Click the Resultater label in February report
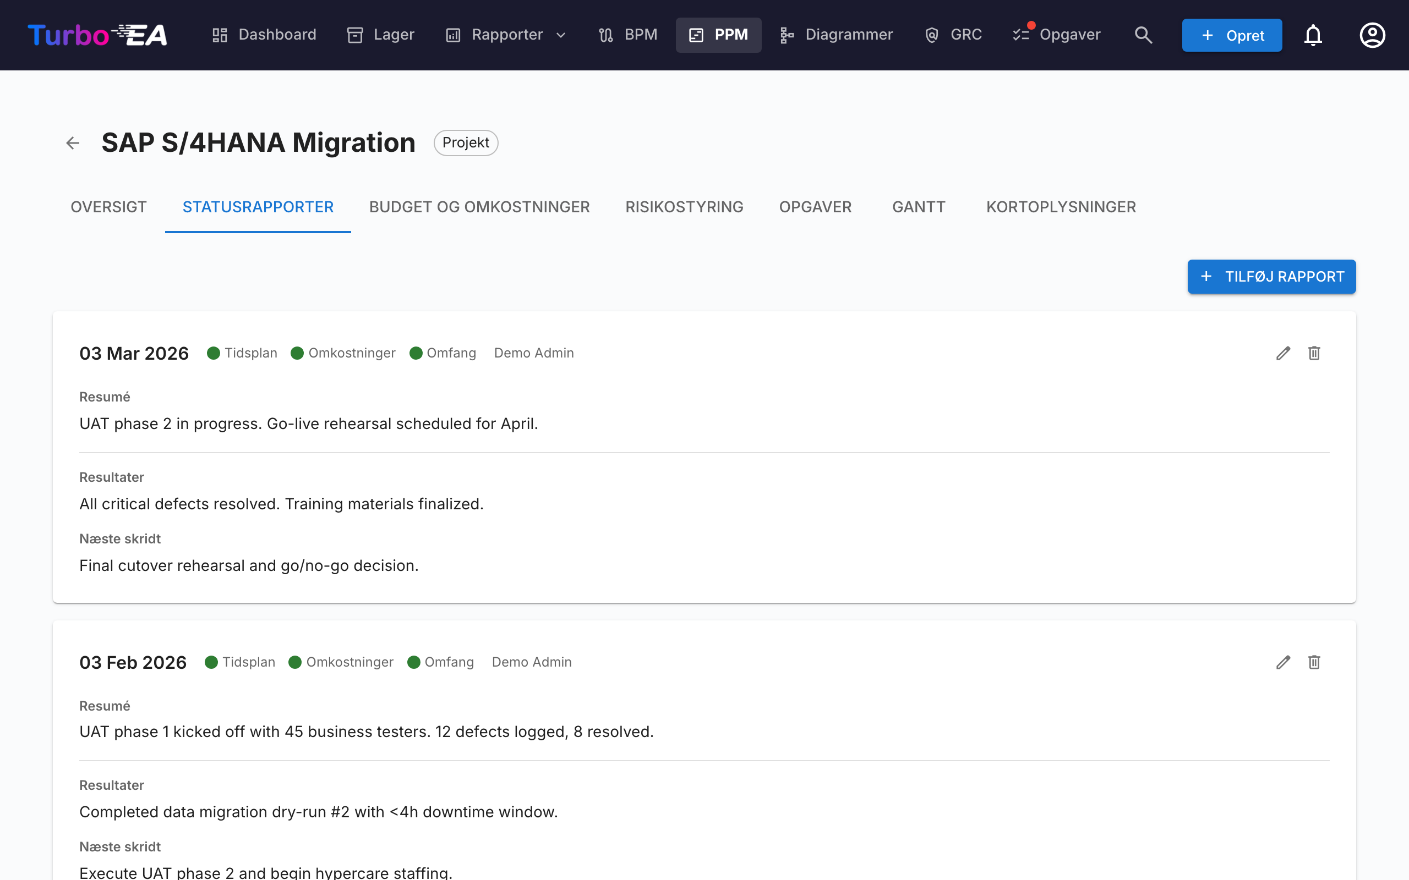1409x880 pixels. click(112, 785)
